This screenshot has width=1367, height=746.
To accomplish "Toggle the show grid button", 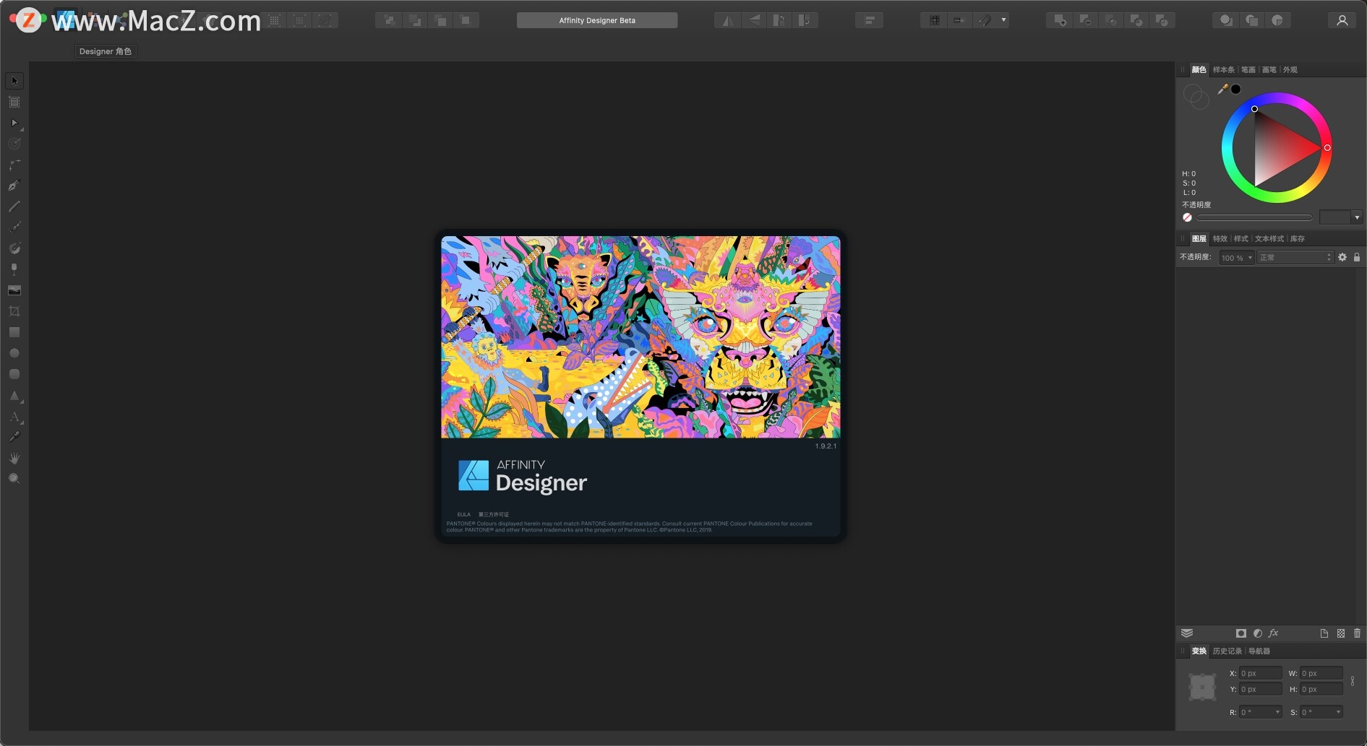I will click(934, 20).
